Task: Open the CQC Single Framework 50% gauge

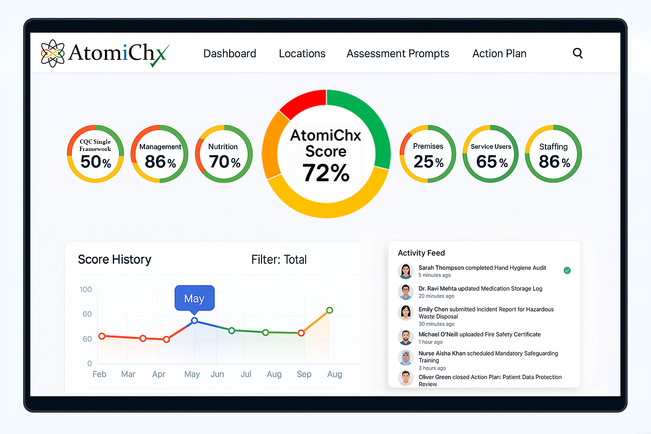Action: point(95,154)
